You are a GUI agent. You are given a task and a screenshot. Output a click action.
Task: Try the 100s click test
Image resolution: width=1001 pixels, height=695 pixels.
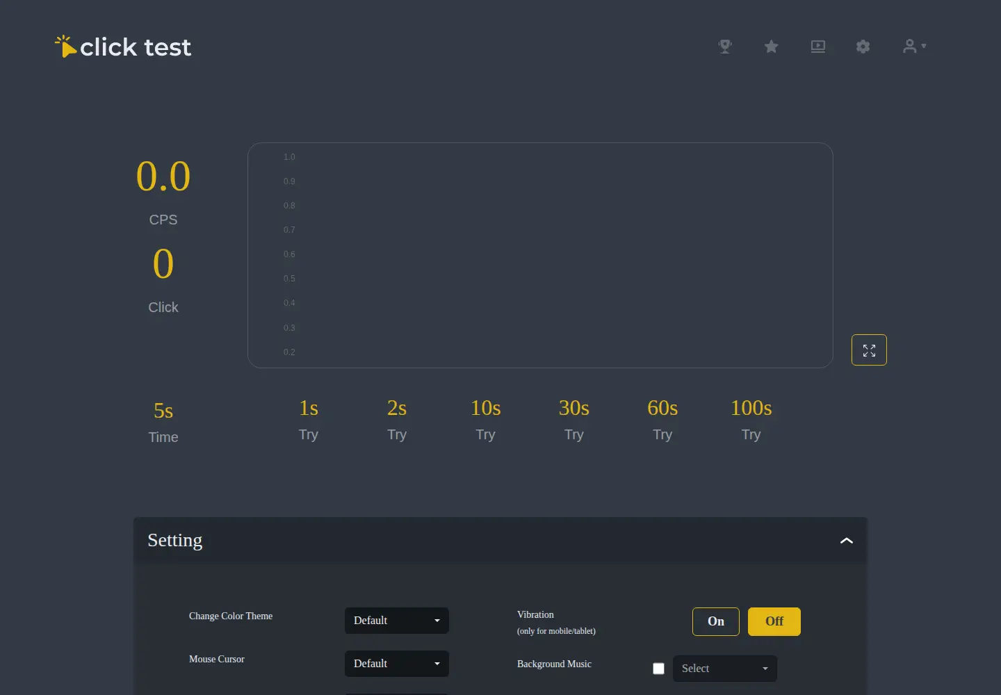(x=751, y=420)
